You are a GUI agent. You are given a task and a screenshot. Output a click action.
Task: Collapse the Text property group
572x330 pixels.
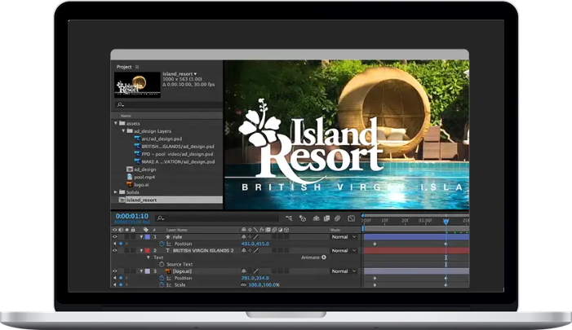click(149, 257)
